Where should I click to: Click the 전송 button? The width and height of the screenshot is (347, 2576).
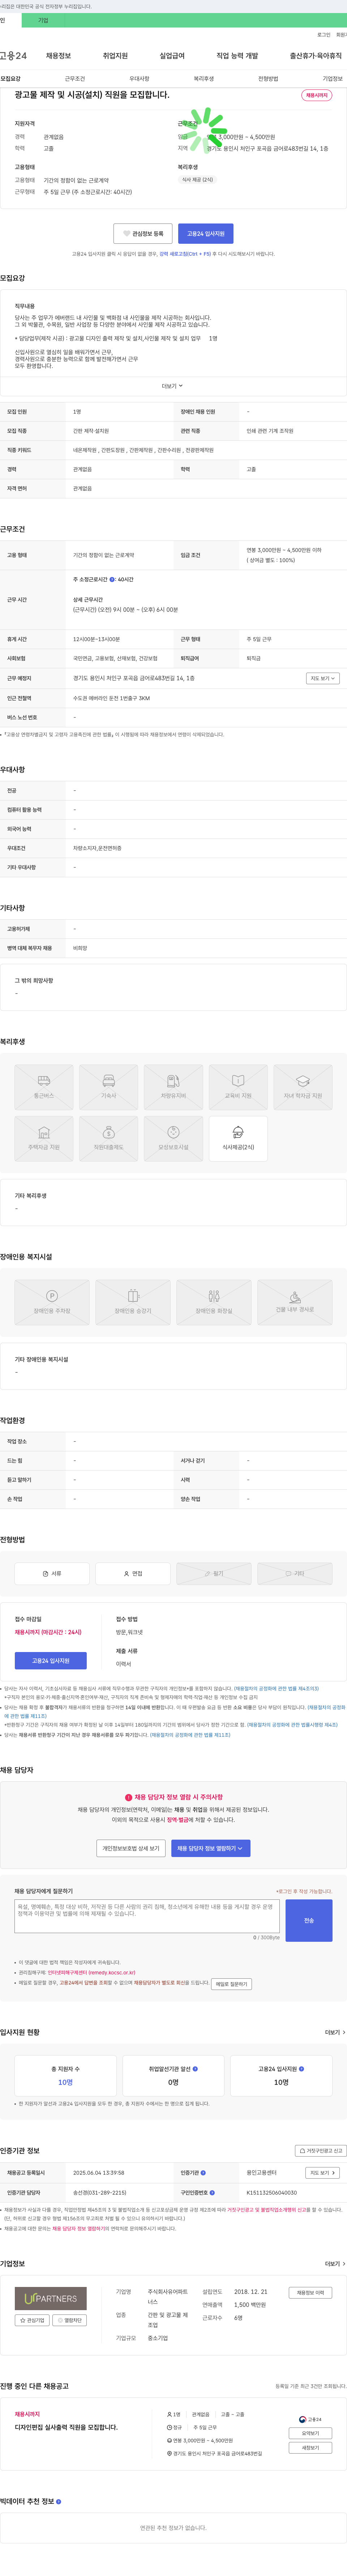(309, 1920)
